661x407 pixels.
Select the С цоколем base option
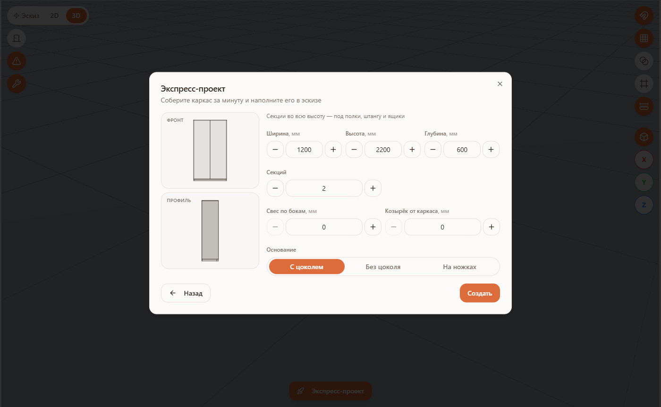[x=306, y=267]
